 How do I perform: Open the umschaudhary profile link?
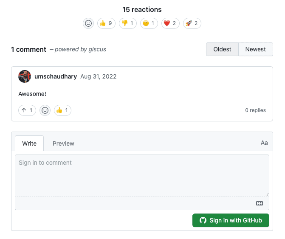tap(56, 76)
